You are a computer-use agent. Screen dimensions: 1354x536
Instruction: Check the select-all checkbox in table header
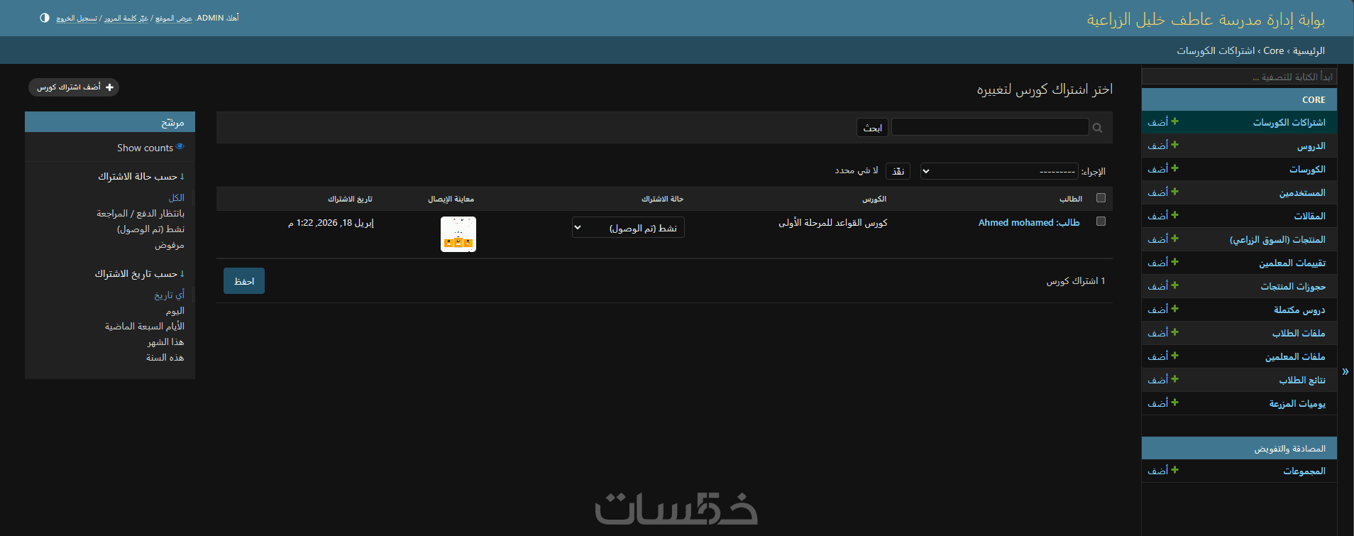[1101, 198]
